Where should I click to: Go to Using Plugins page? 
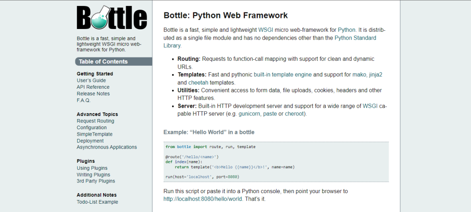[92, 168]
